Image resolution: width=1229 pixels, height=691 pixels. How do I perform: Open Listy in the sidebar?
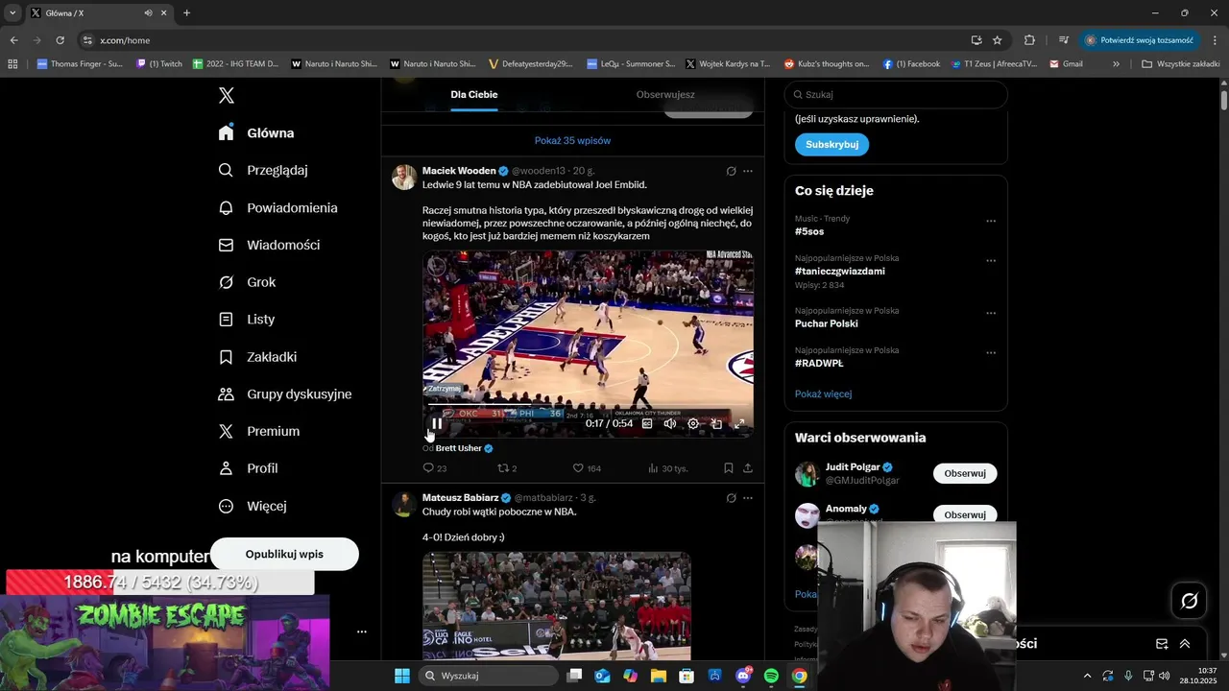tap(247, 319)
